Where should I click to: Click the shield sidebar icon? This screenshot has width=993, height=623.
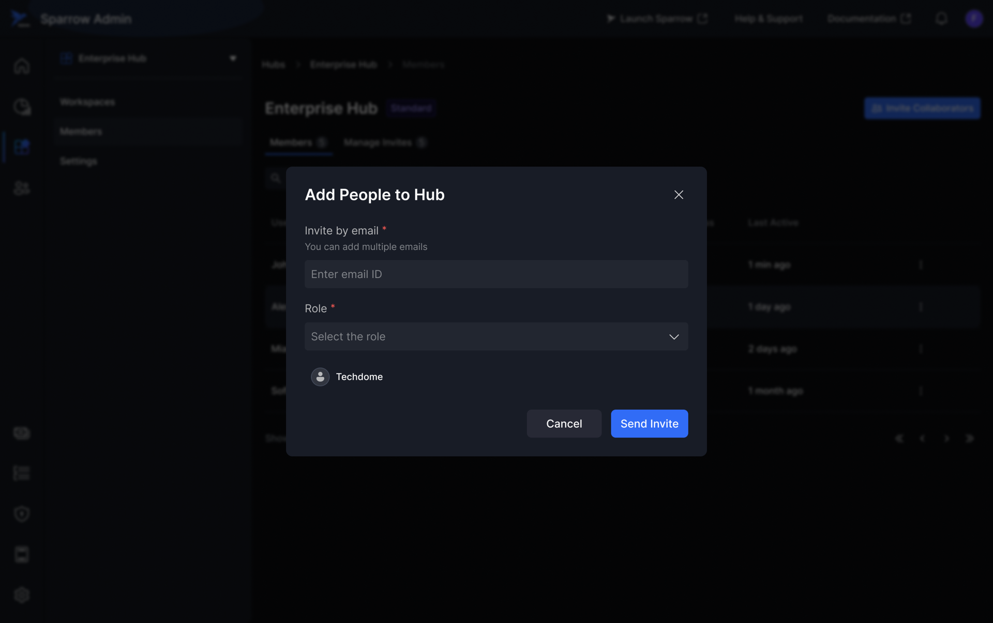[x=22, y=514]
